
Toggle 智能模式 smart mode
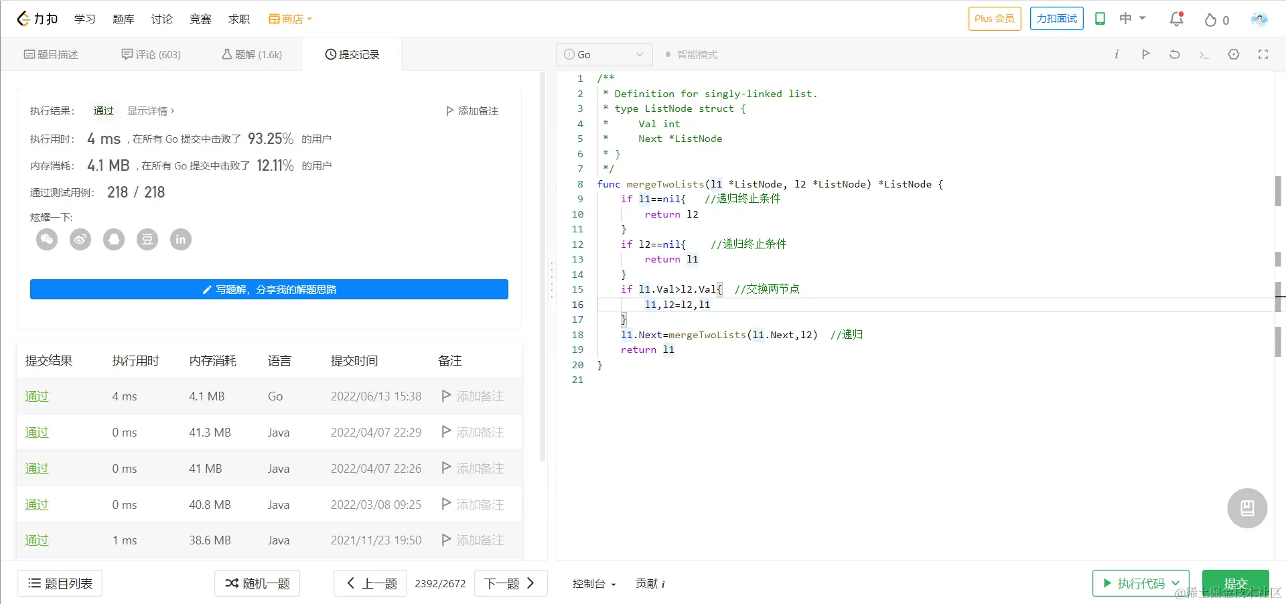[691, 54]
